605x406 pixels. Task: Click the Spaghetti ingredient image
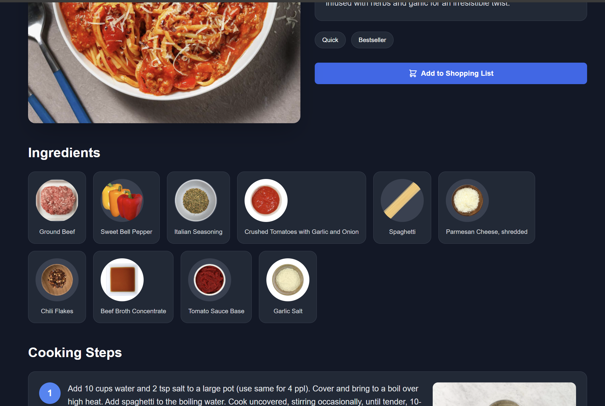[402, 200]
